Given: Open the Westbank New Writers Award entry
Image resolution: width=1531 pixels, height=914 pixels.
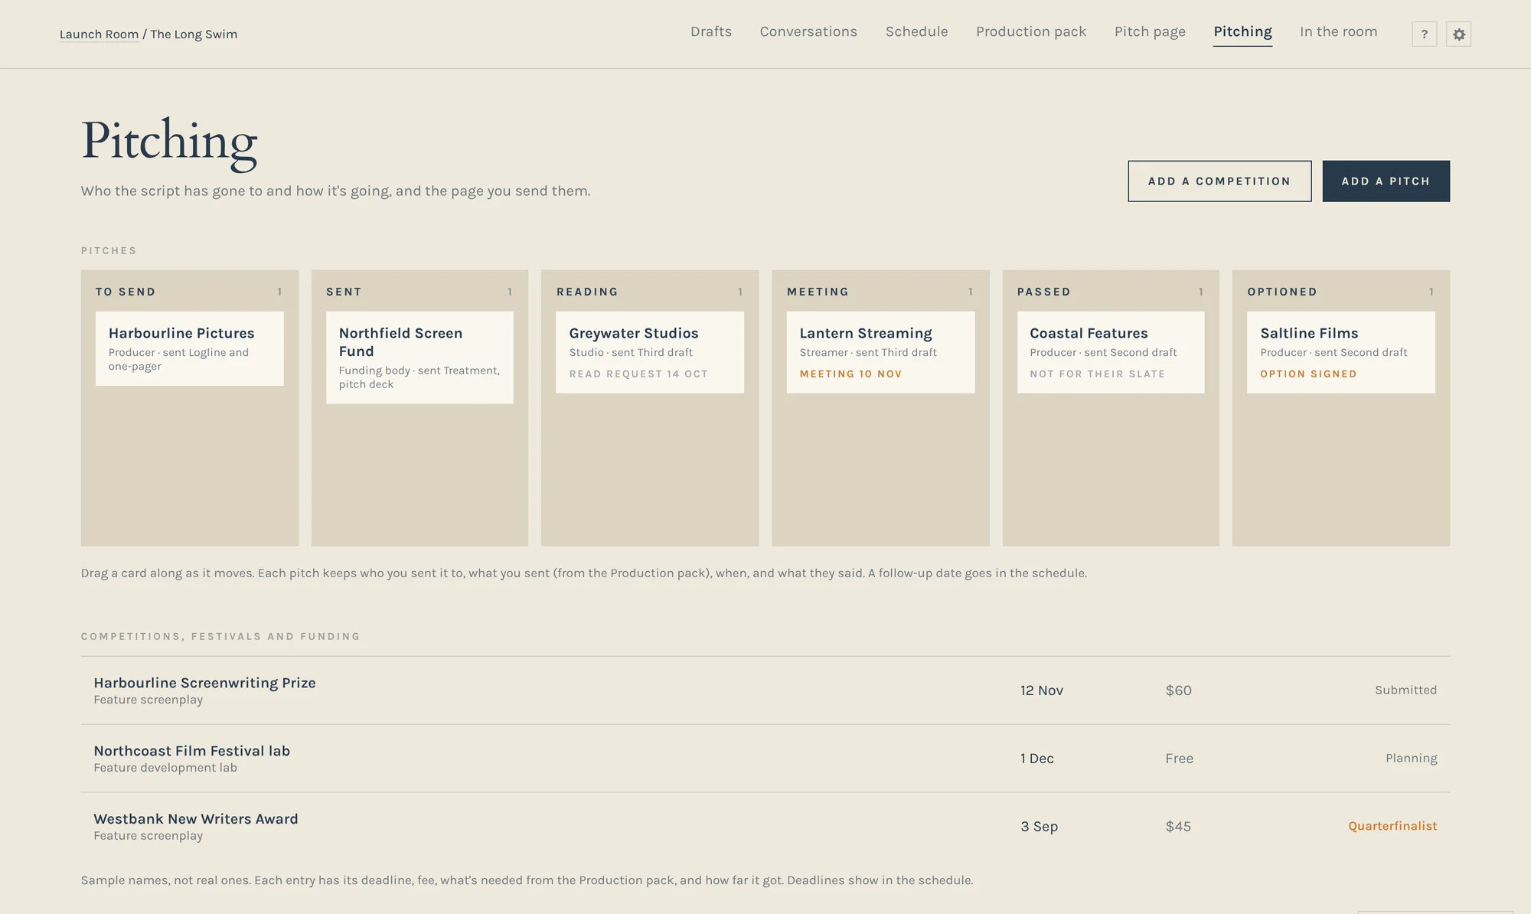Looking at the screenshot, I should pyautogui.click(x=765, y=827).
